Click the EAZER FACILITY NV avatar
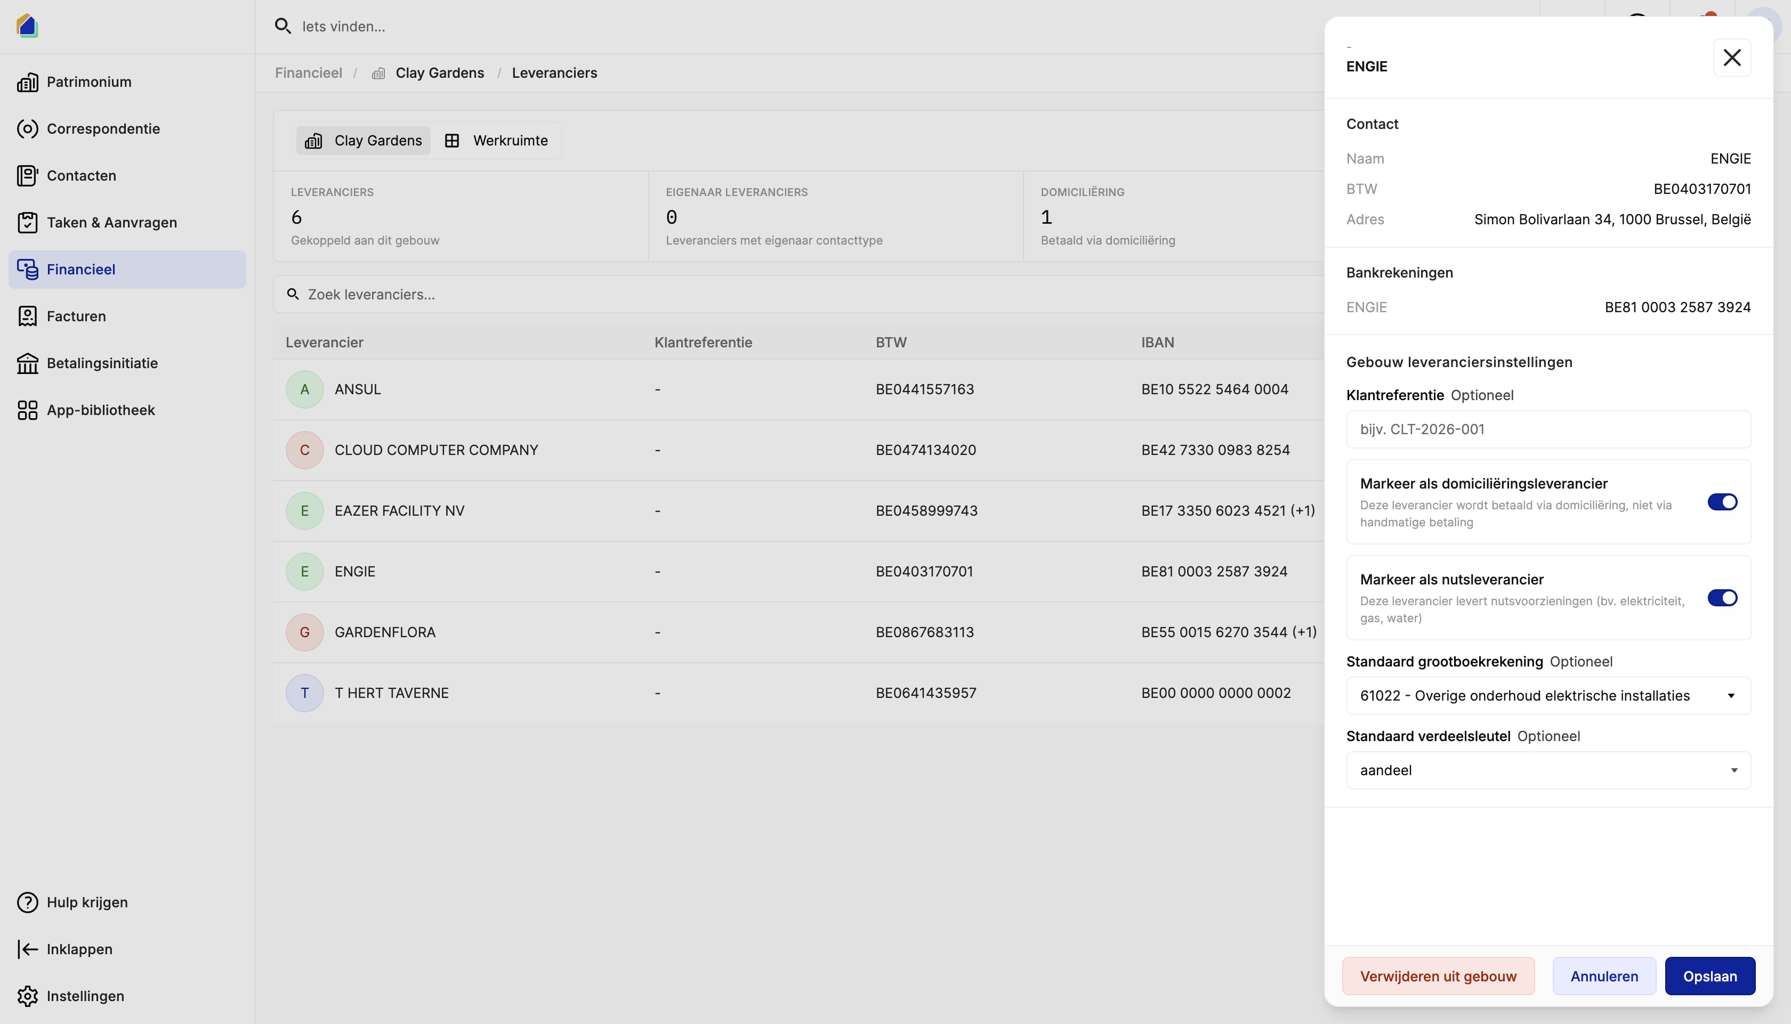 (304, 510)
